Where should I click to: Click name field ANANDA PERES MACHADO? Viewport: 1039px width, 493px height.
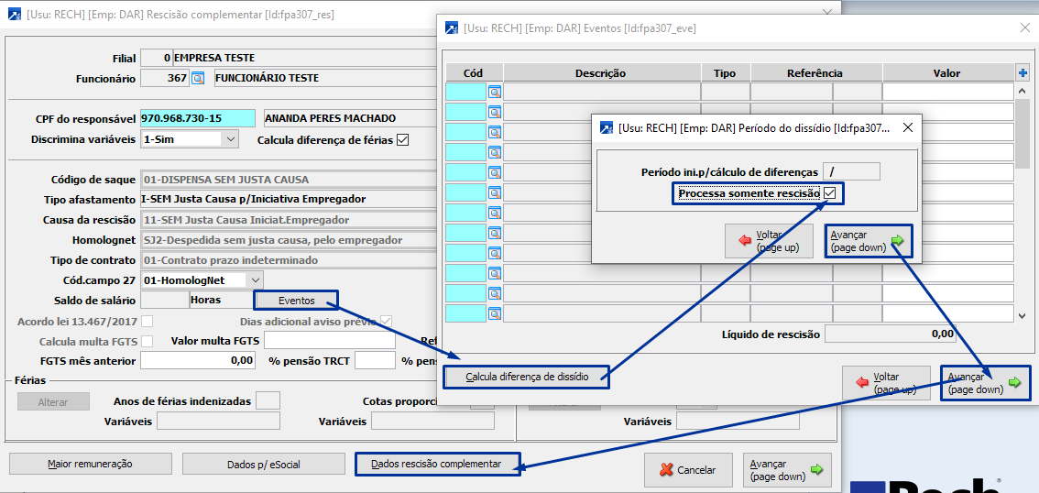pyautogui.click(x=350, y=118)
